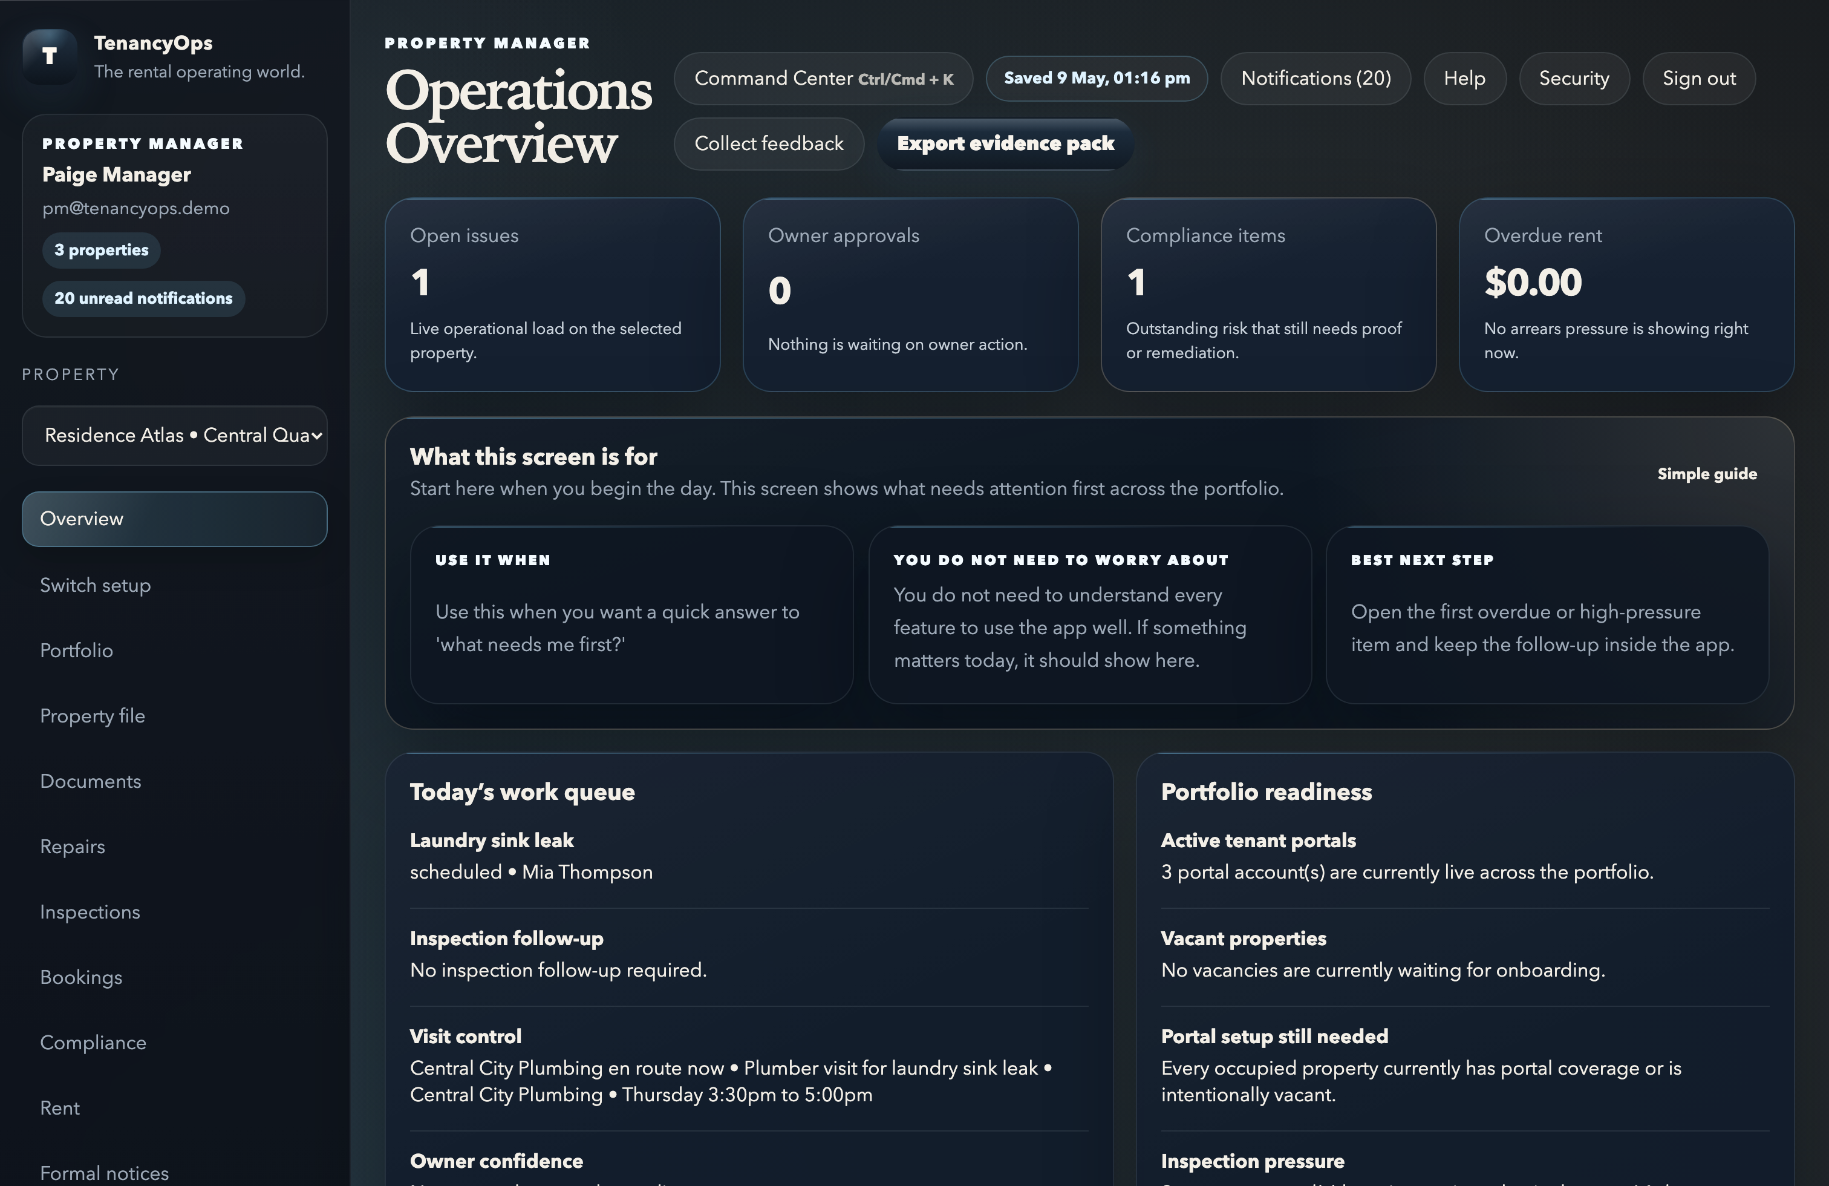Click the 3 properties badge
The height and width of the screenshot is (1186, 1829).
click(102, 250)
